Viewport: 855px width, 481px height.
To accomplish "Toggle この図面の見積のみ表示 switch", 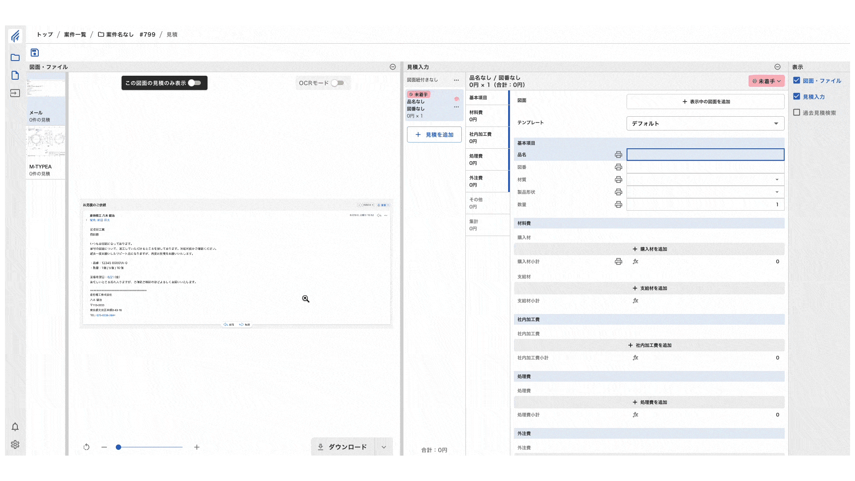I will 195,83.
